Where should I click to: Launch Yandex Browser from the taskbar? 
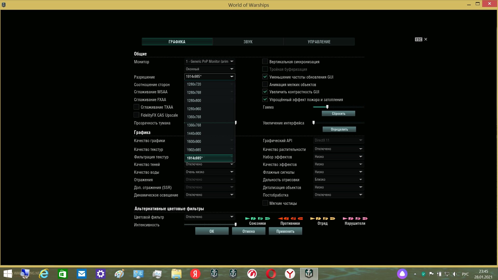(290, 274)
